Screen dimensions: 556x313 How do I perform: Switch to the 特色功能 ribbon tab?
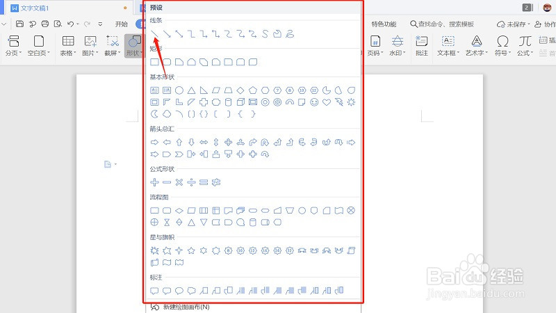coord(384,24)
